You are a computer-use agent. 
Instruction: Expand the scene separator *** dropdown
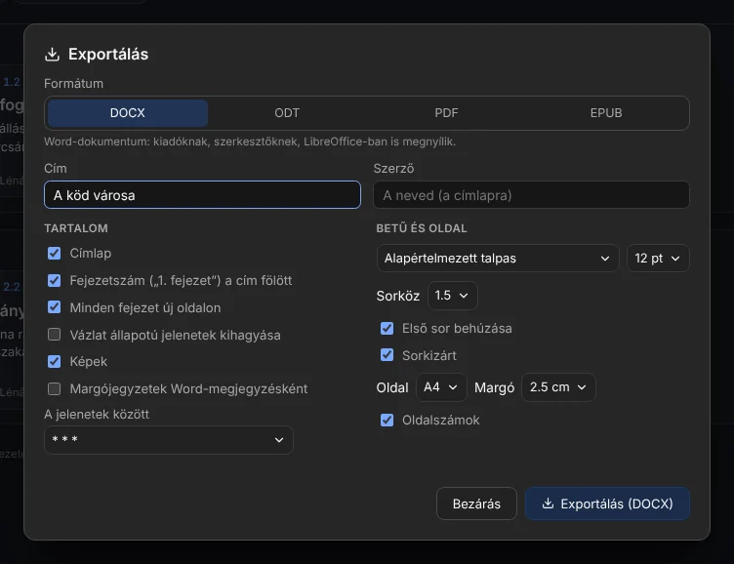(x=169, y=439)
